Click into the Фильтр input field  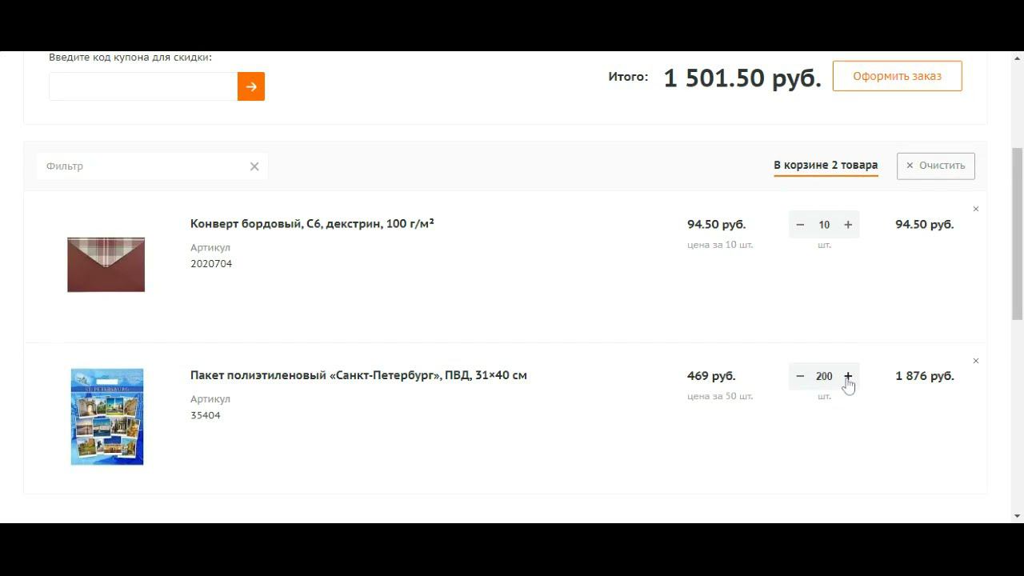pyautogui.click(x=144, y=166)
